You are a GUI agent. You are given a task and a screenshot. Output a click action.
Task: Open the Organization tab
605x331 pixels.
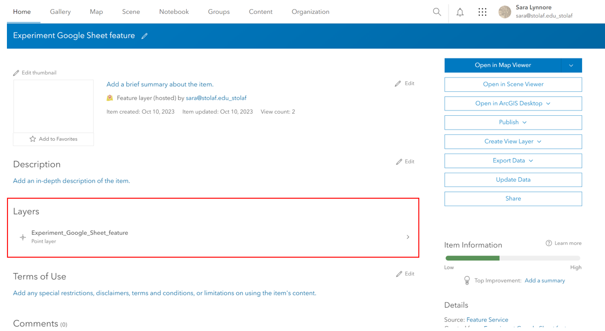click(x=311, y=12)
